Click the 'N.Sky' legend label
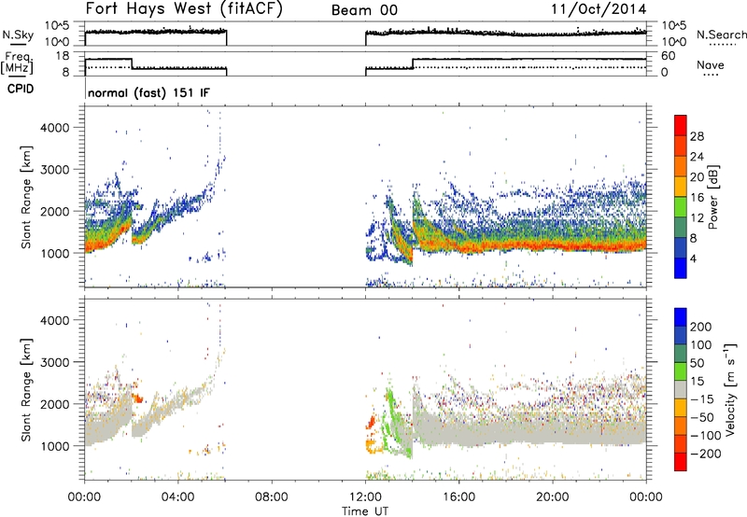The width and height of the screenshot is (747, 517). [x=18, y=35]
